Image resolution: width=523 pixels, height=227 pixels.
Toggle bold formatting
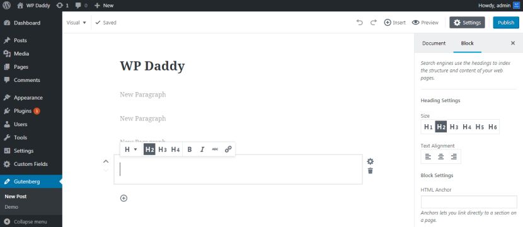click(190, 149)
